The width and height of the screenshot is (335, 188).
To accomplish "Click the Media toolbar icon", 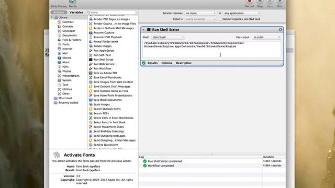I will [x=73, y=4].
